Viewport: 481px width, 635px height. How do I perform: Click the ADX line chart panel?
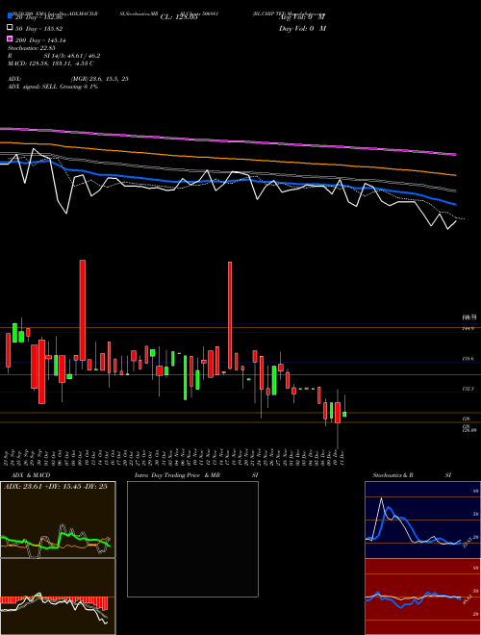coord(58,520)
